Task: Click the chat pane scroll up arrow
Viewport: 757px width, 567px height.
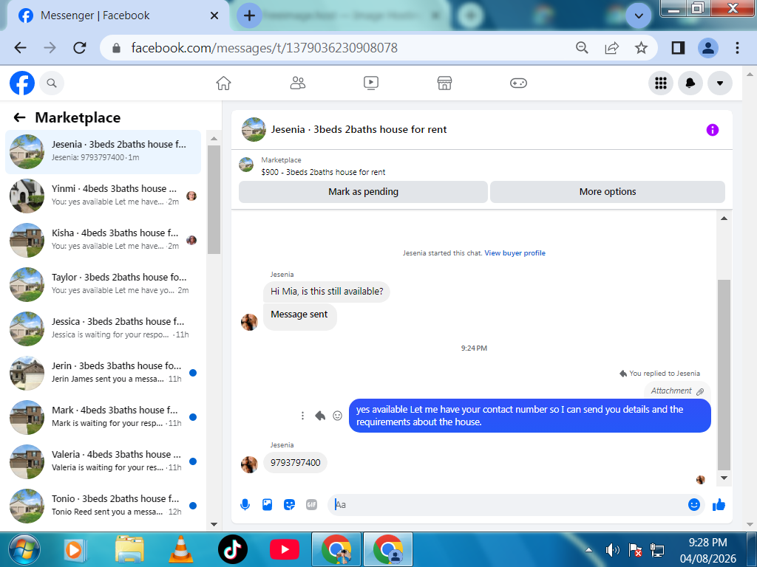Action: coord(724,219)
